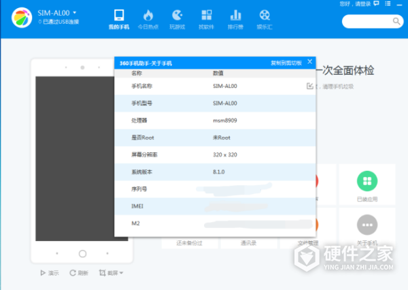Go to 排行榜 rankings tab
The width and height of the screenshot is (408, 290).
pyautogui.click(x=235, y=19)
